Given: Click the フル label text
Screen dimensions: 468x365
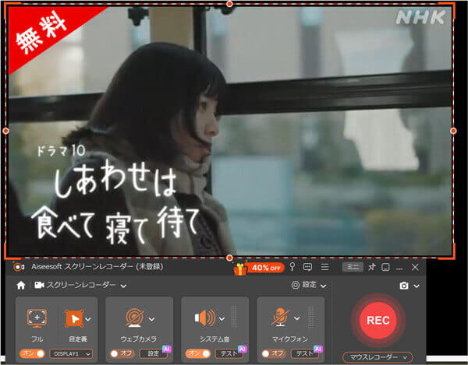Looking at the screenshot, I should pyautogui.click(x=37, y=339).
